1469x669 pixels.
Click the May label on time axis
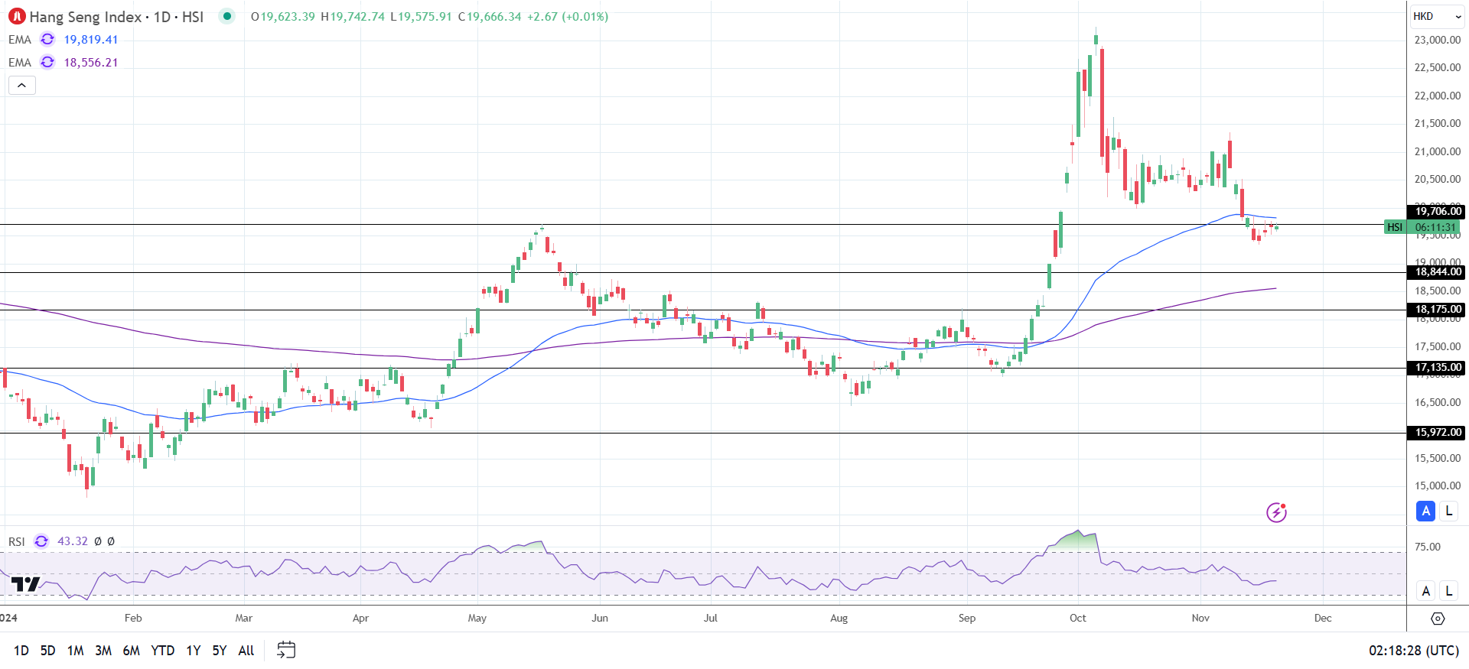(x=477, y=618)
